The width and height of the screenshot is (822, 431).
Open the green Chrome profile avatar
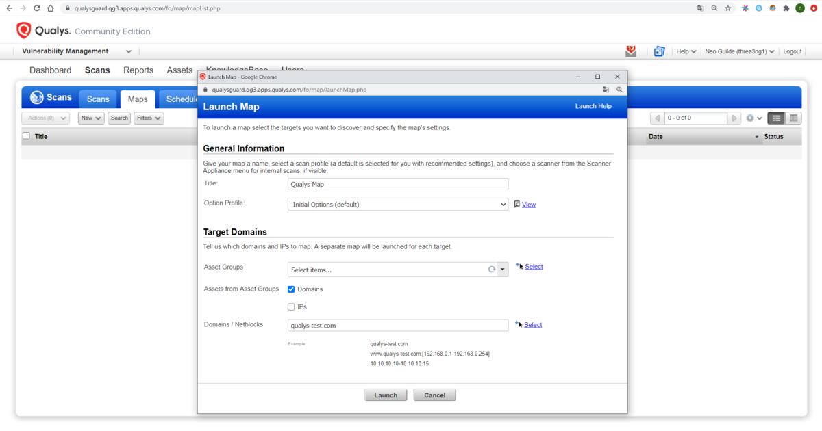click(799, 8)
